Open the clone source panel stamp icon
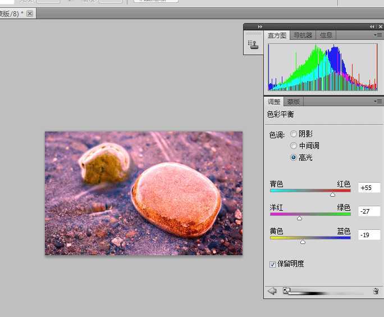Viewport: 384px width, 317px height. 253,44
